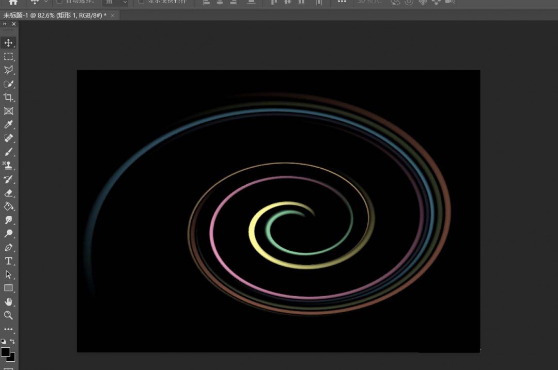
Task: Open the auto-select group/layer dropdown
Action: pos(115,2)
